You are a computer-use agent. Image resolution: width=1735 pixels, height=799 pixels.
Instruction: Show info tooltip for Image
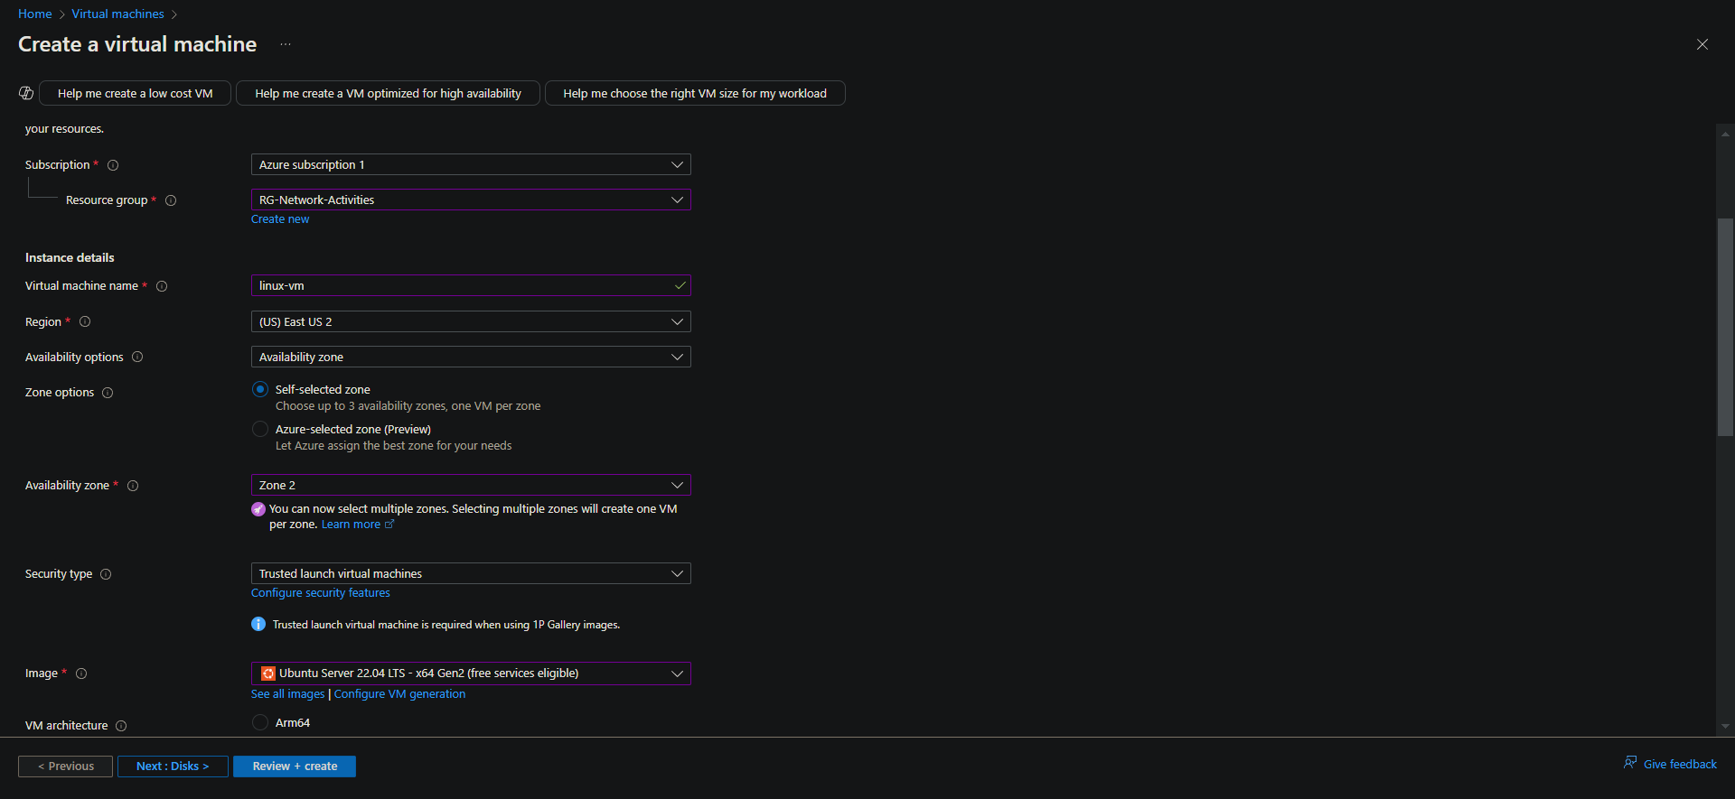[x=81, y=674]
